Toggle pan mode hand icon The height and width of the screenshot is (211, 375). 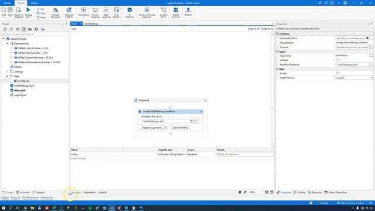240,192
